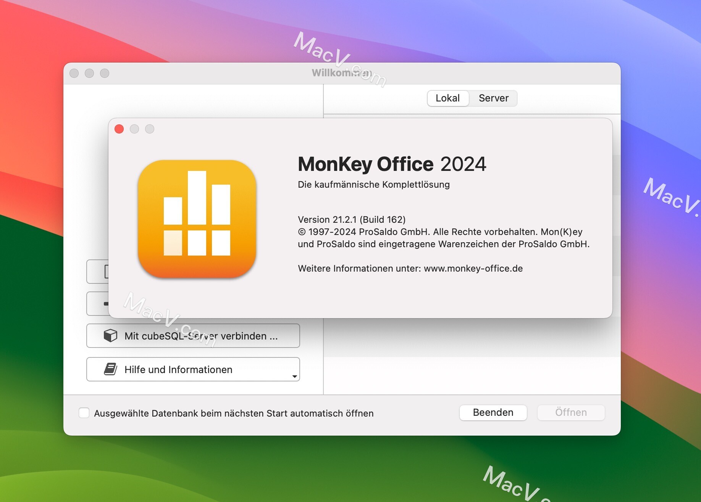
Task: Click the cube icon on the cubeSQL-Server button
Action: point(110,336)
